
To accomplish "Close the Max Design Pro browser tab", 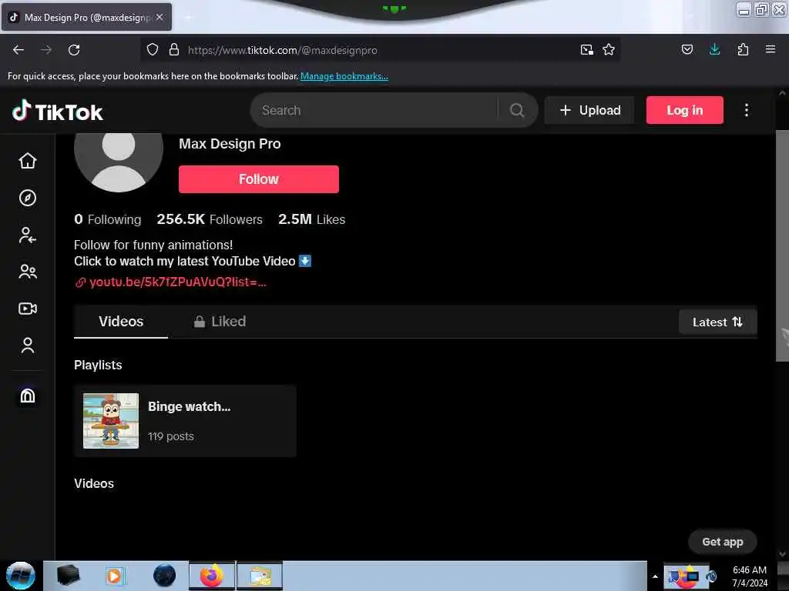I will point(159,17).
